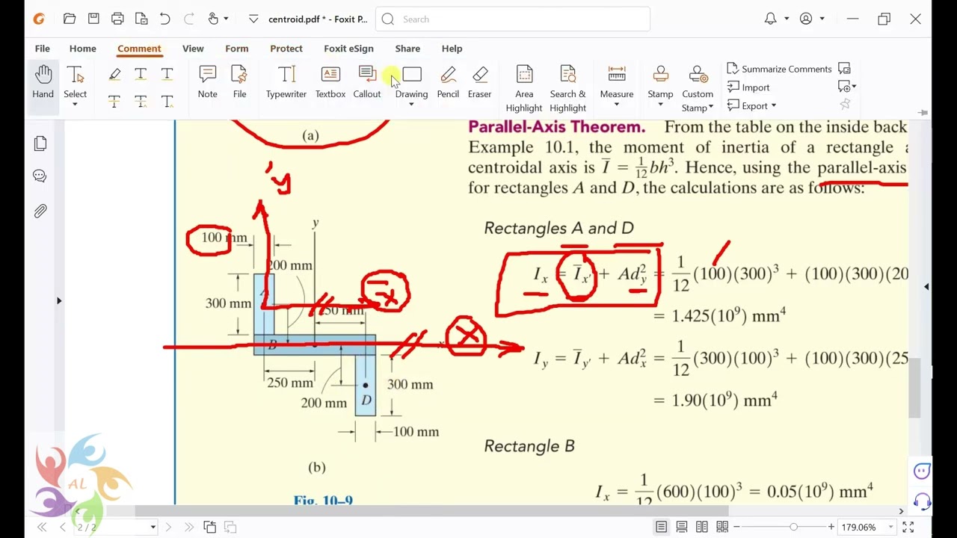Click in the Search field
This screenshot has height=538, width=957.
[513, 19]
